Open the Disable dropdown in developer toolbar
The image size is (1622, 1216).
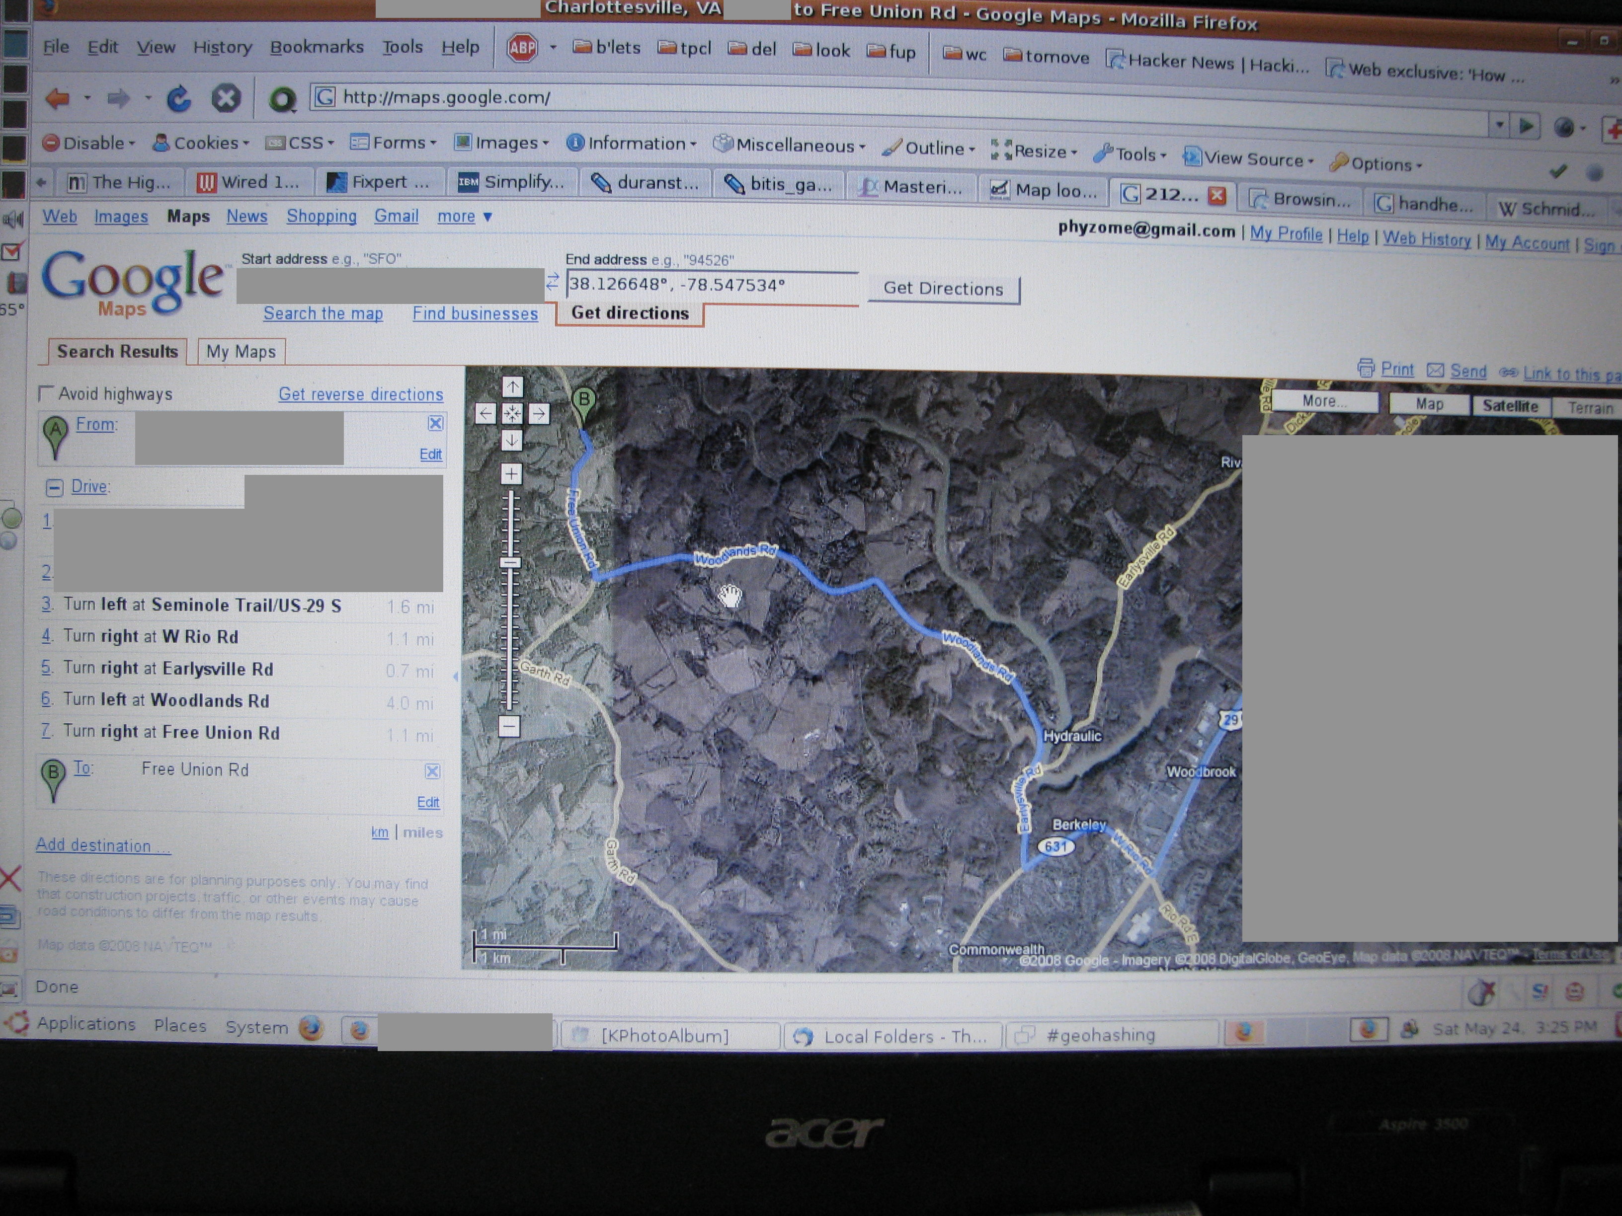click(89, 143)
